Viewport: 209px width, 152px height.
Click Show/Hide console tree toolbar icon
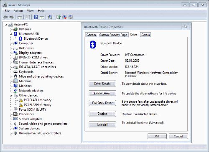20,17
